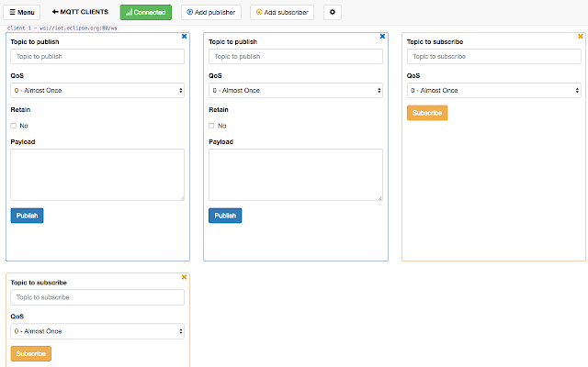Go back to MQTT CLIENTS
The image size is (588, 367).
tap(80, 12)
